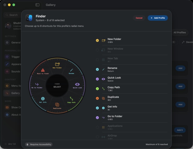Check the AirDrop shortcut
The width and height of the screenshot is (193, 149).
tap(97, 137)
